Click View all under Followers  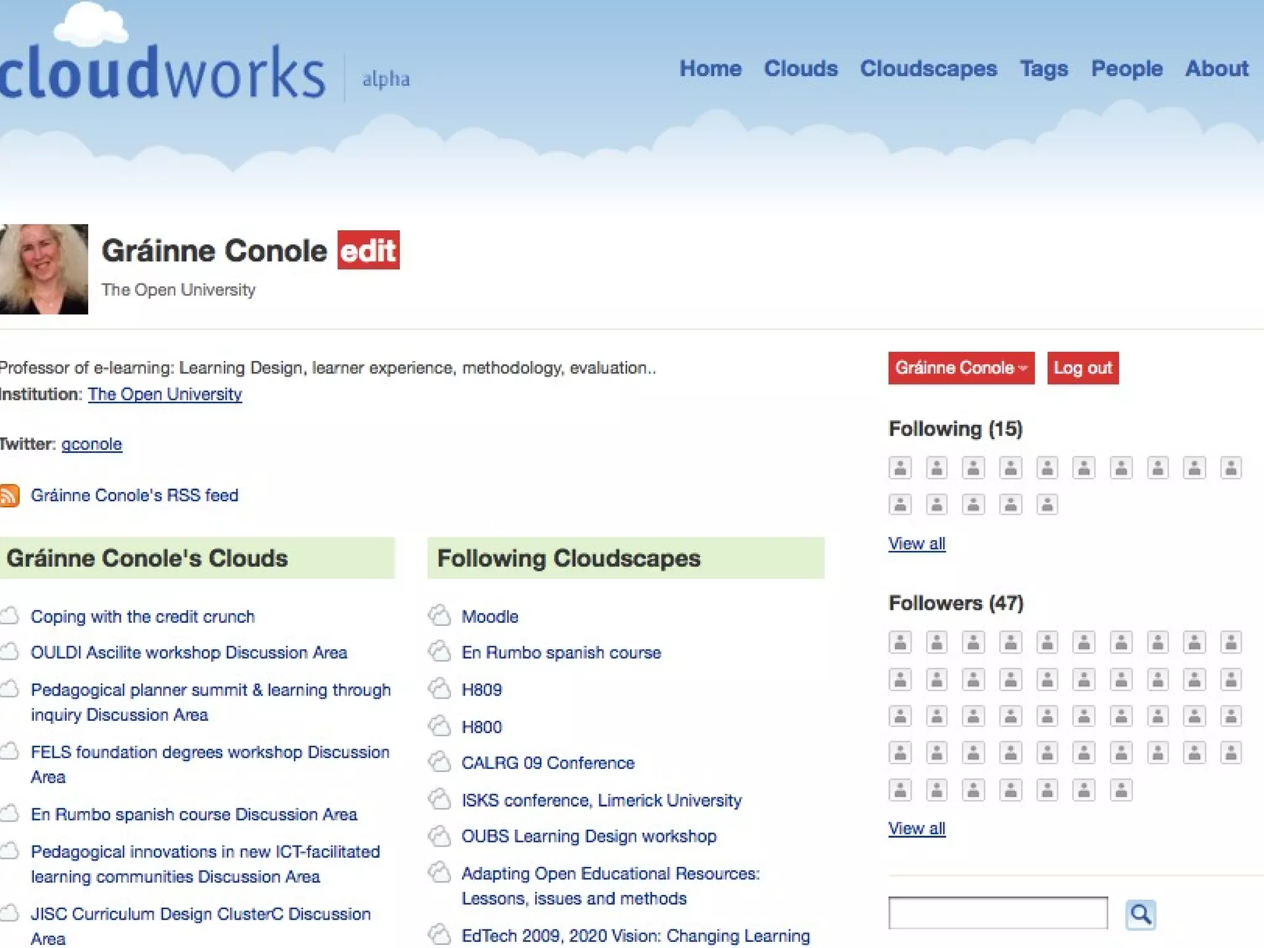[917, 828]
